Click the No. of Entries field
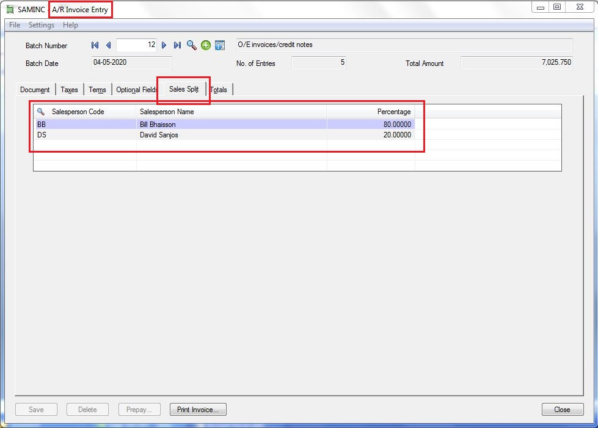 pyautogui.click(x=319, y=62)
